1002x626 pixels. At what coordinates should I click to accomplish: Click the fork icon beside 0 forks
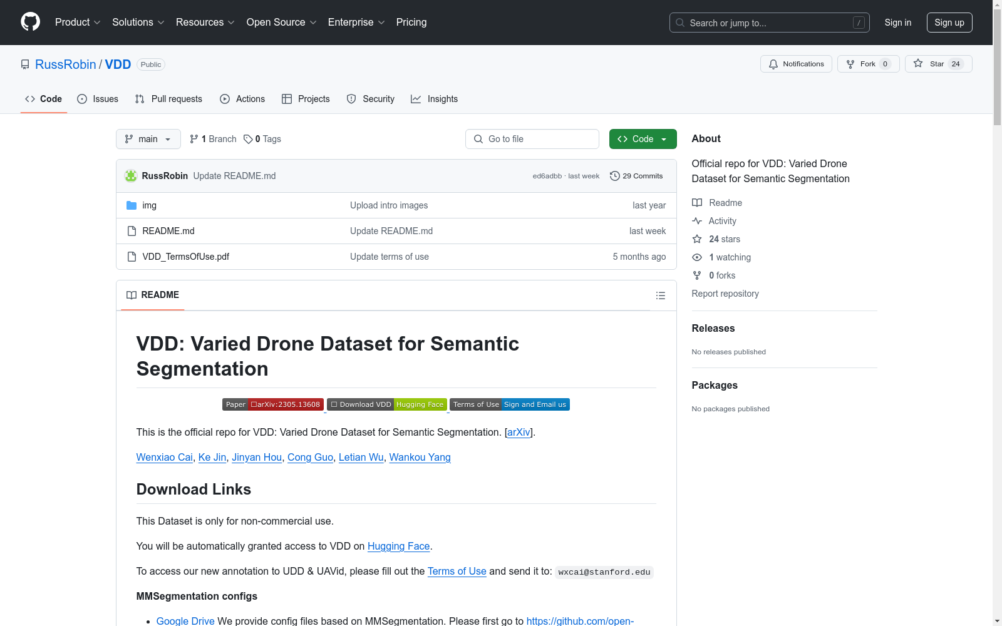coord(697,275)
